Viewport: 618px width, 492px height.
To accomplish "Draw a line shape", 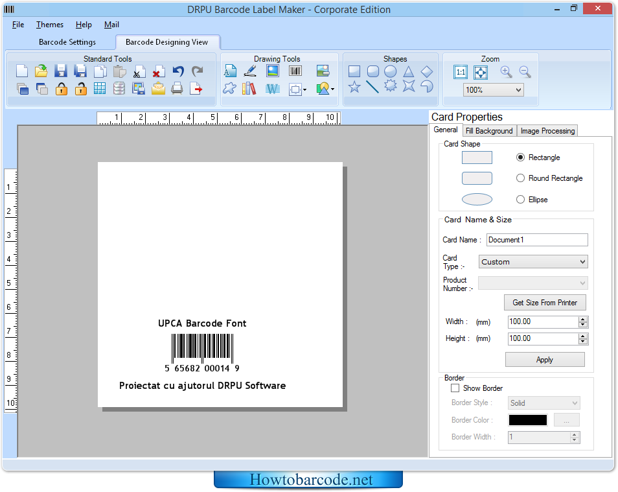I will pyautogui.click(x=372, y=87).
